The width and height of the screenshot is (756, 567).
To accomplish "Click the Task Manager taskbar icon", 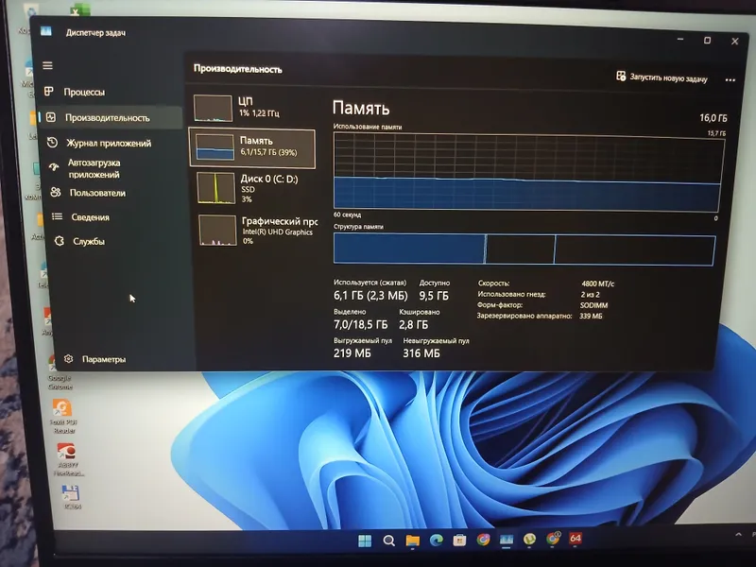I will pos(507,540).
